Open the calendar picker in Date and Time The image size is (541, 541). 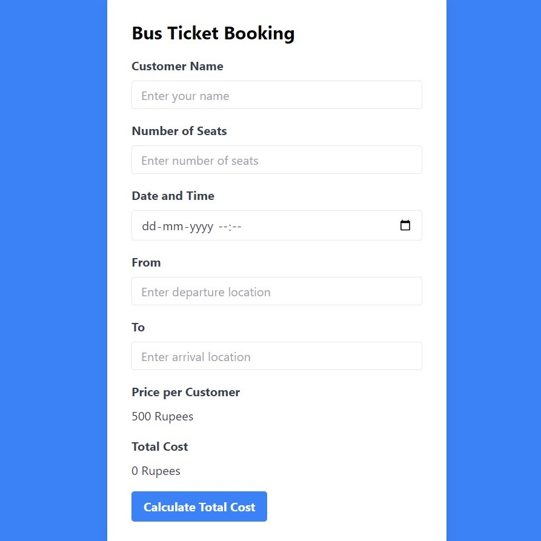pos(405,225)
